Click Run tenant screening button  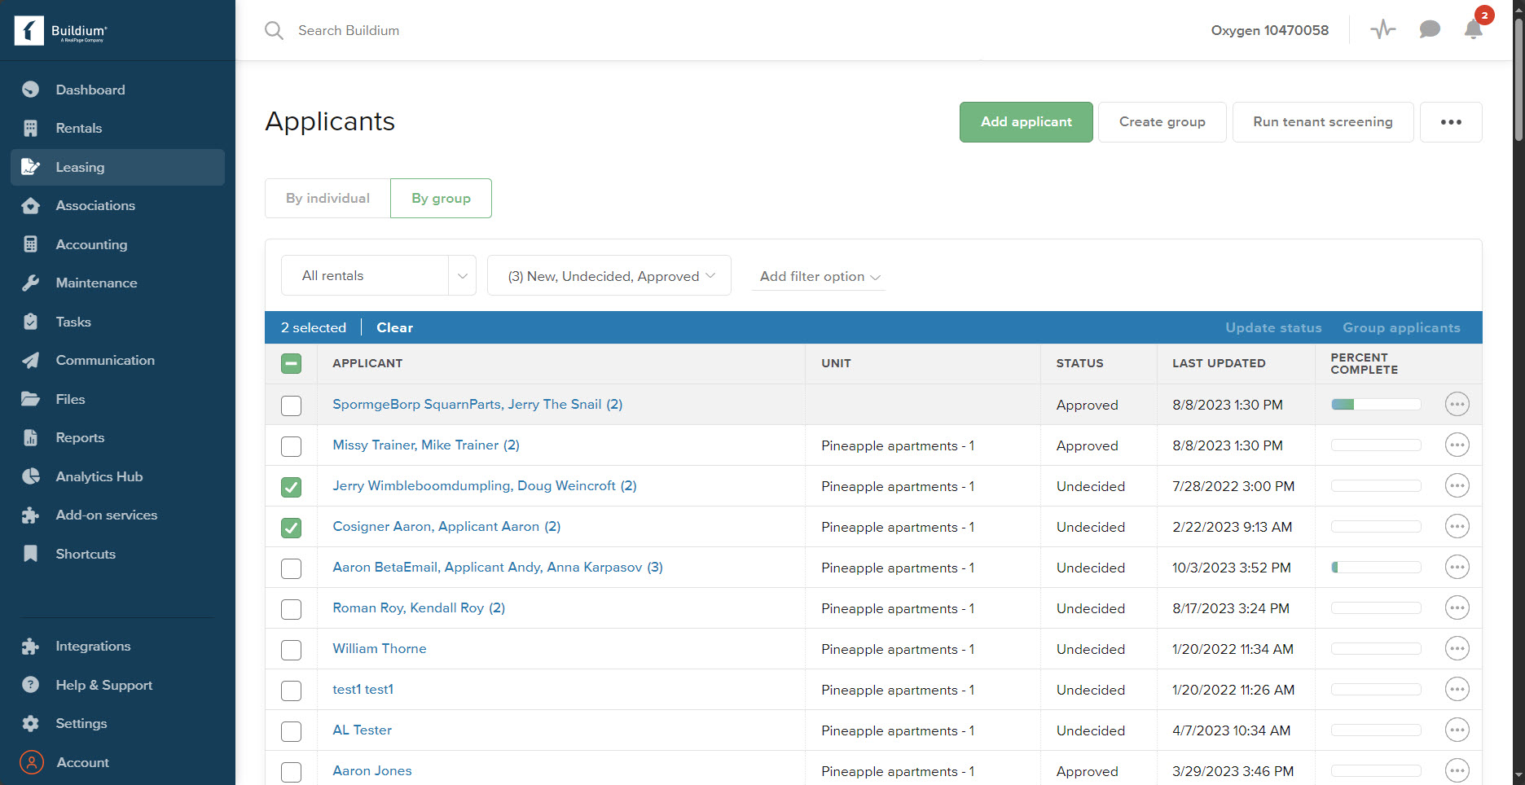tap(1322, 122)
